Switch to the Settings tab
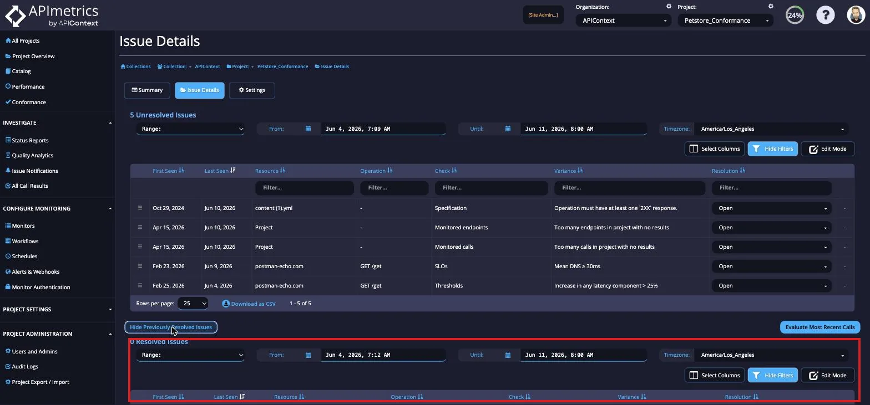 [252, 90]
